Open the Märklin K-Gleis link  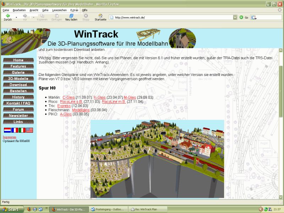point(100,97)
